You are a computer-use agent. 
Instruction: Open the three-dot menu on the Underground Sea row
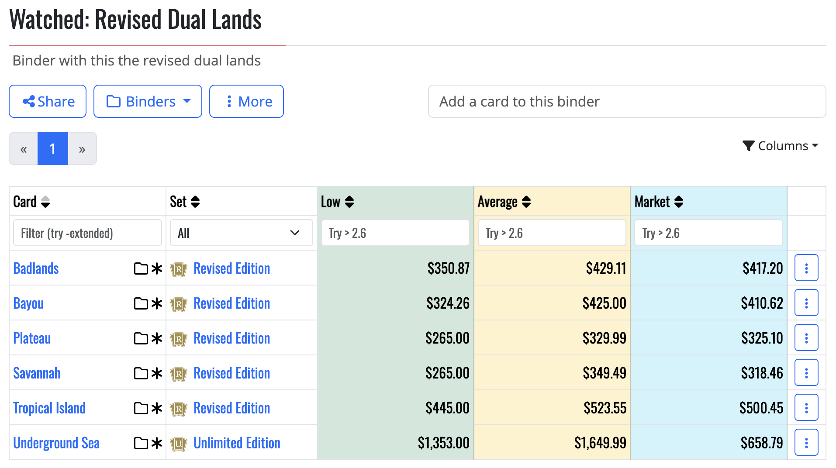(x=806, y=442)
